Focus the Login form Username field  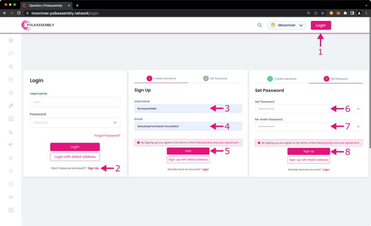(x=75, y=102)
